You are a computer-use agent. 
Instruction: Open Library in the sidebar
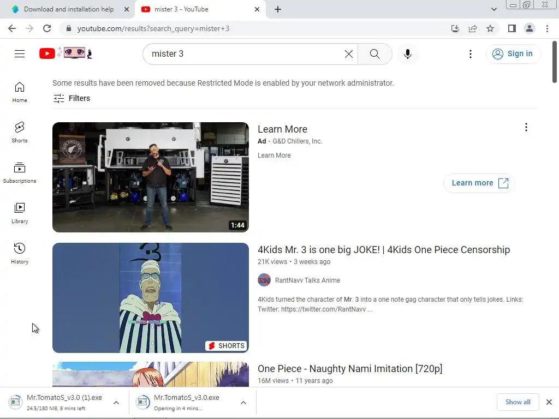coord(20,213)
